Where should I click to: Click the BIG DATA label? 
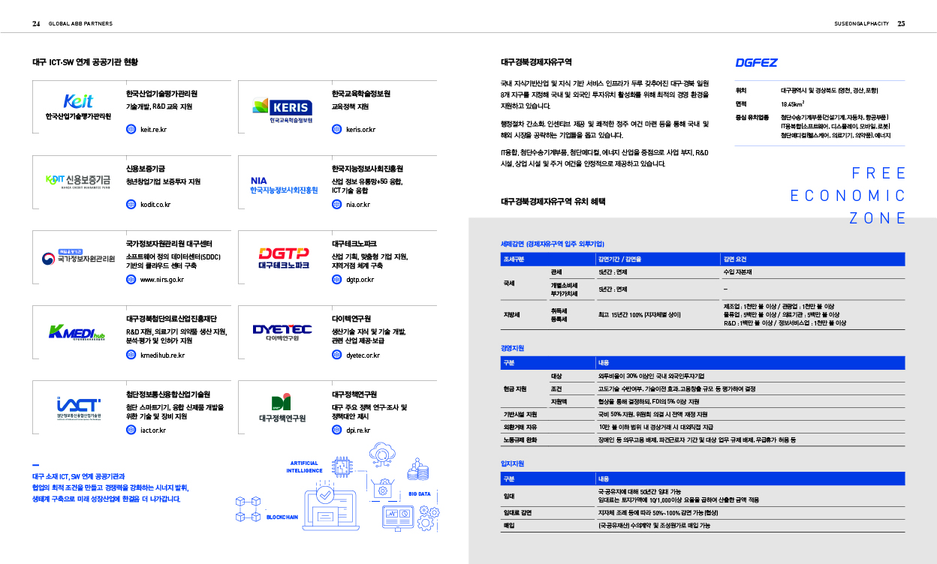click(420, 494)
